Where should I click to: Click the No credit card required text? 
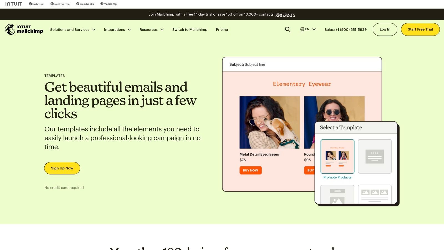64,187
